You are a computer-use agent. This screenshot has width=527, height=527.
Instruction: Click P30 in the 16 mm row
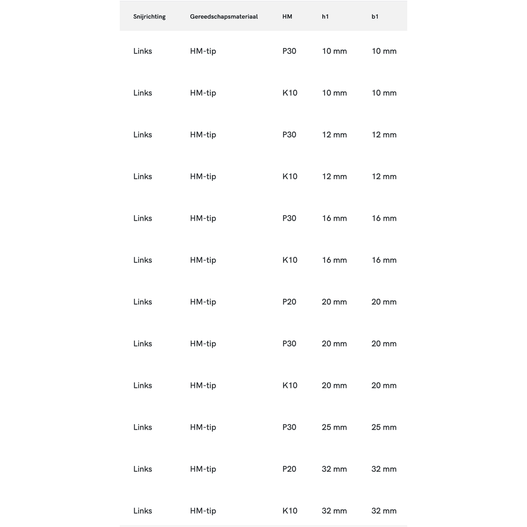[x=289, y=218]
